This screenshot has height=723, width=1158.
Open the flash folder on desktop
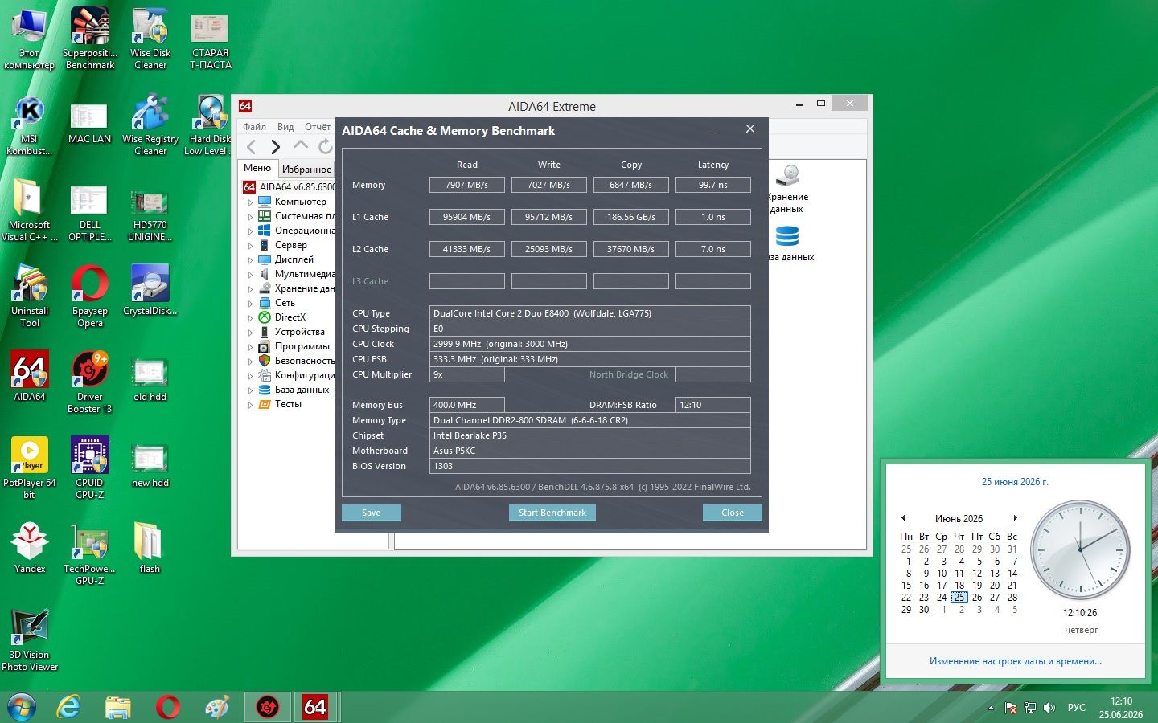coord(150,548)
